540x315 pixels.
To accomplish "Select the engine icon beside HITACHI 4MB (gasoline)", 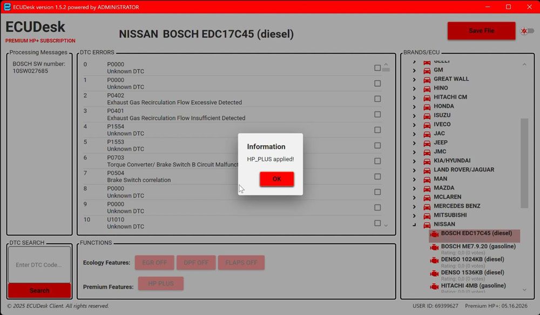I will pyautogui.click(x=435, y=286).
